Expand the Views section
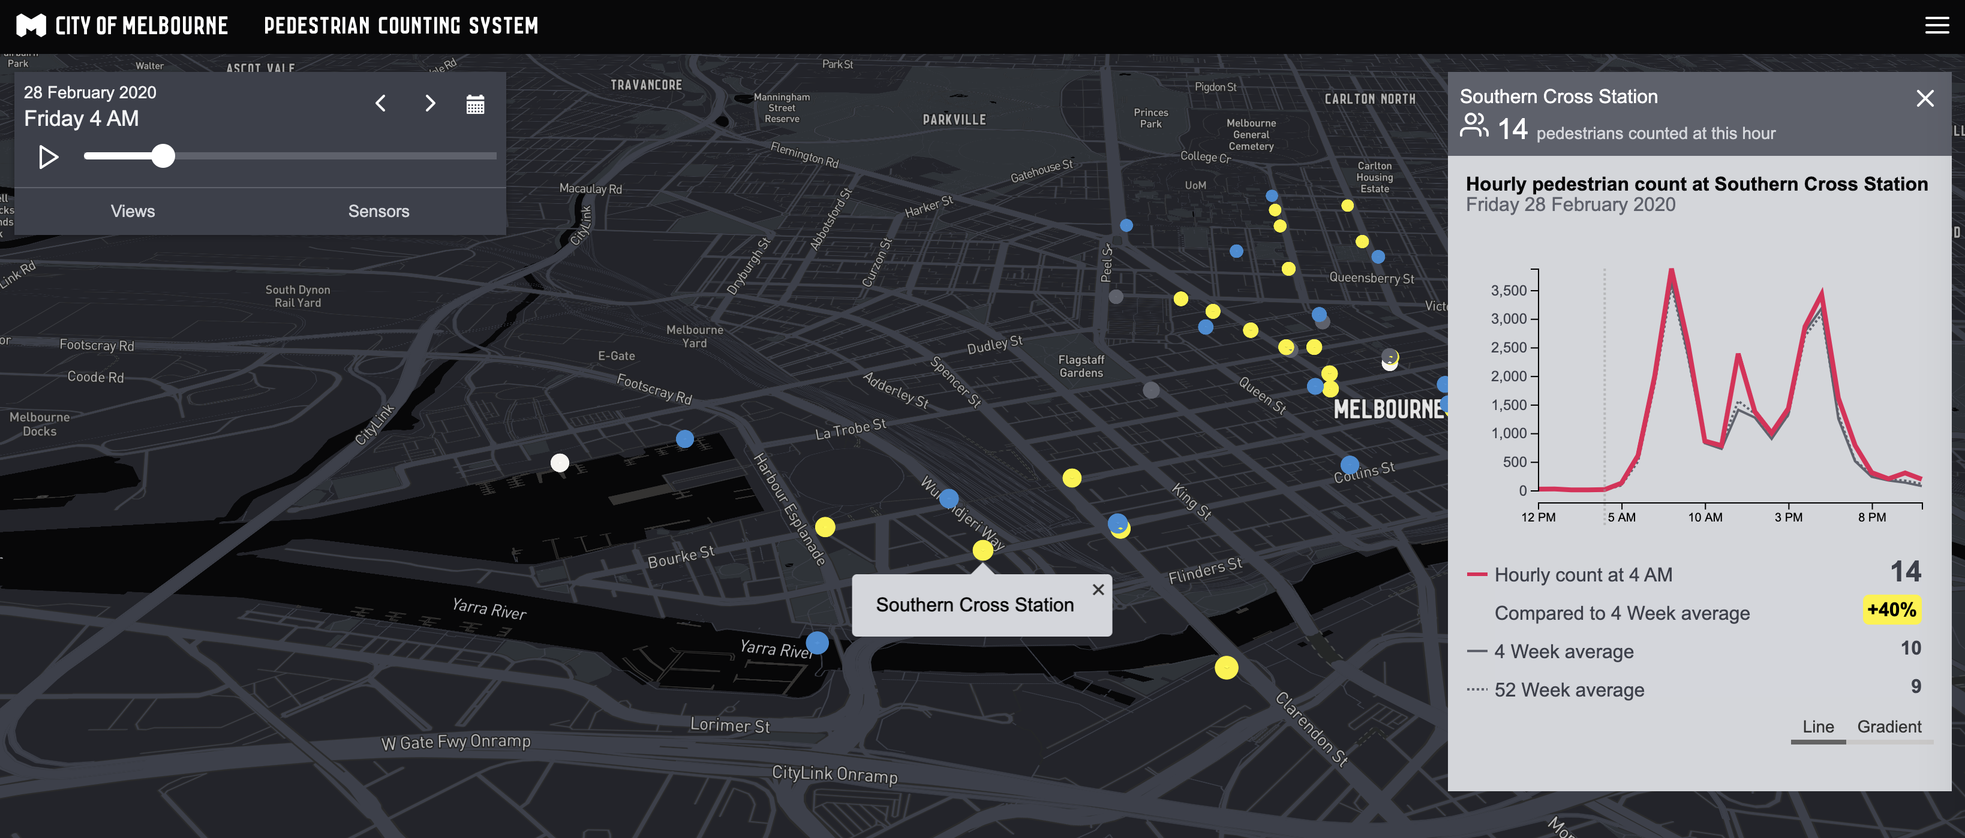 (x=133, y=211)
